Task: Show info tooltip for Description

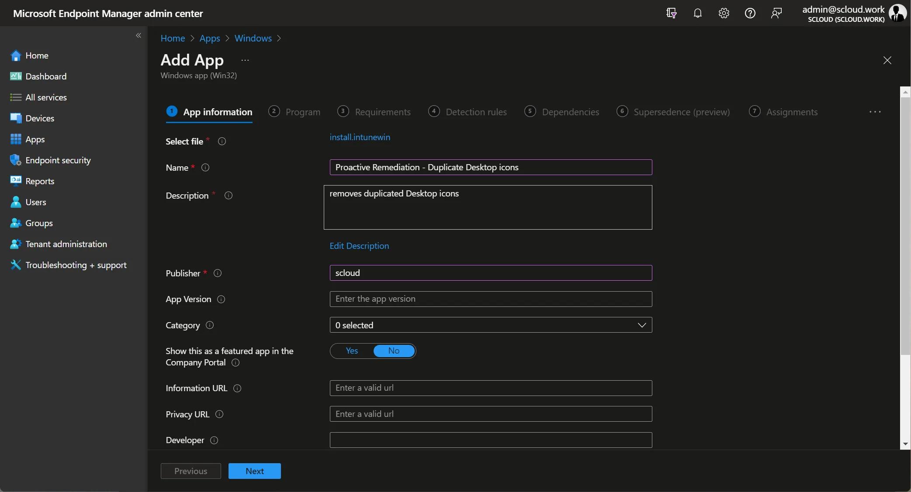Action: (x=229, y=196)
